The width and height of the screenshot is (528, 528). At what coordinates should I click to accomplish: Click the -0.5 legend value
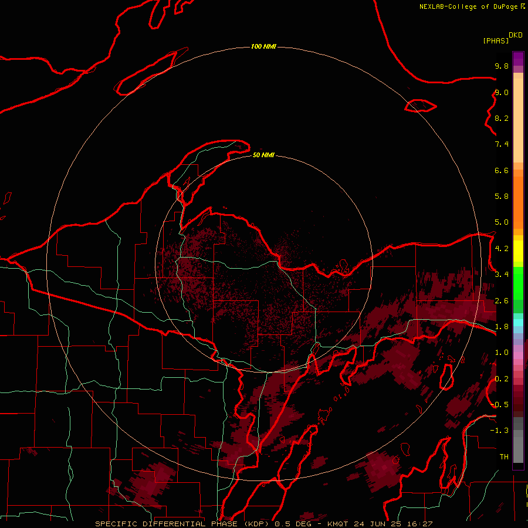(499, 404)
